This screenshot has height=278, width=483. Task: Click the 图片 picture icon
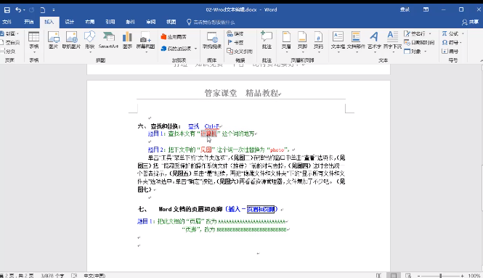[53, 41]
